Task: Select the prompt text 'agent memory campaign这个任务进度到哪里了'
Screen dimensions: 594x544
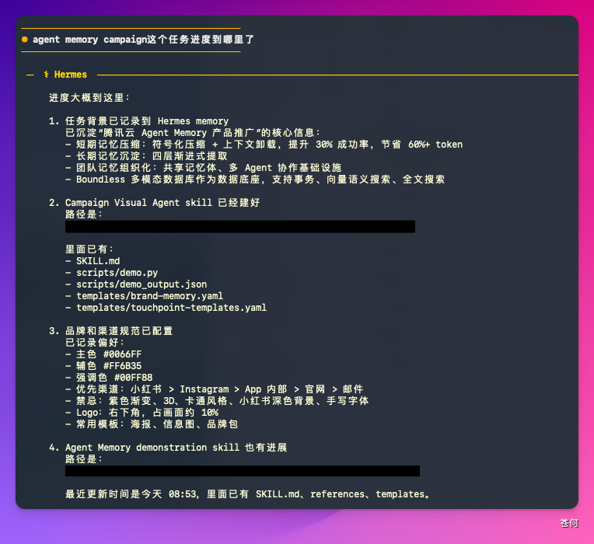Action: coord(143,40)
